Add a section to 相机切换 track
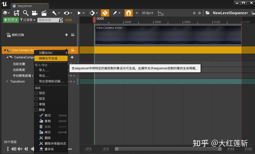Screen dimensions: 255x154 coord(66,35)
